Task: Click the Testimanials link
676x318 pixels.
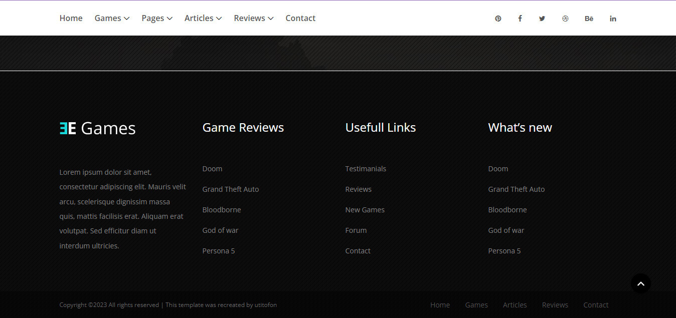Action: (366, 169)
